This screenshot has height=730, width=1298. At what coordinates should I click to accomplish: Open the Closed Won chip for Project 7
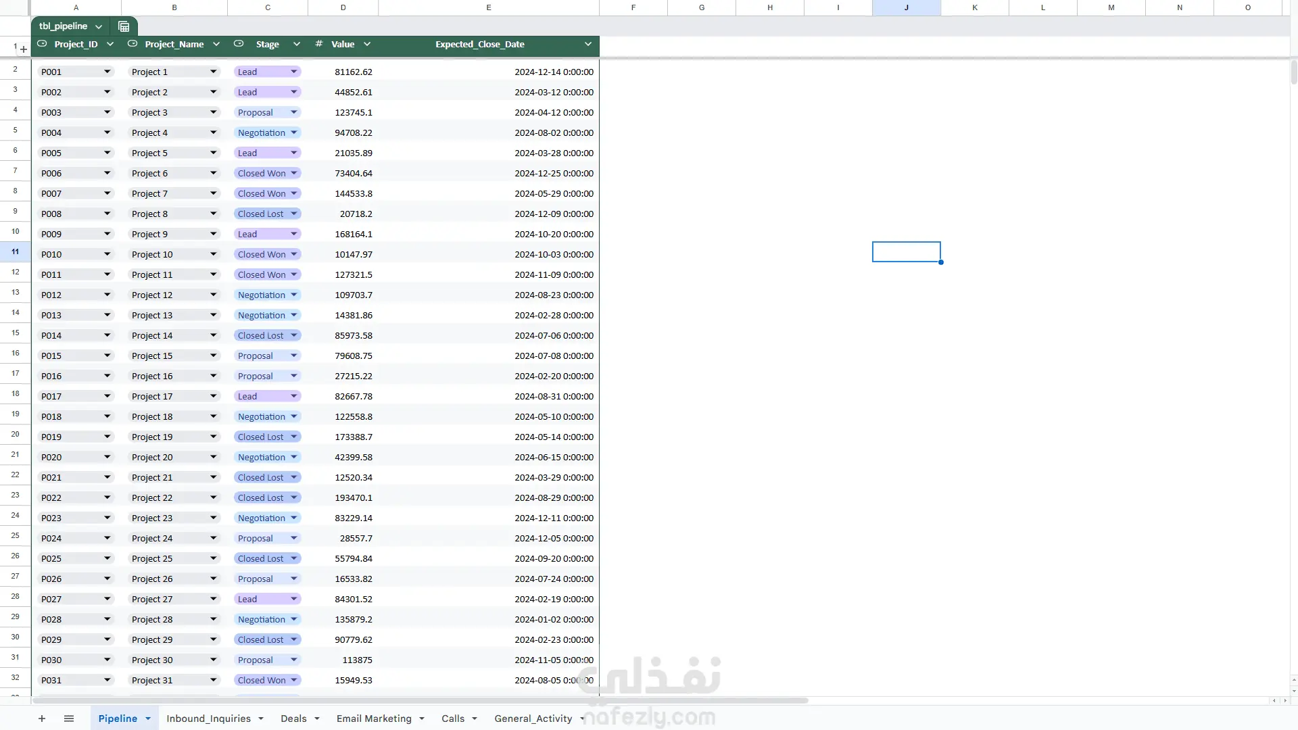coord(267,193)
